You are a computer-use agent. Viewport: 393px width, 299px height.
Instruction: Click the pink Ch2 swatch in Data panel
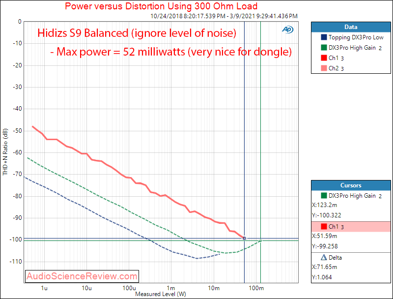click(324, 68)
